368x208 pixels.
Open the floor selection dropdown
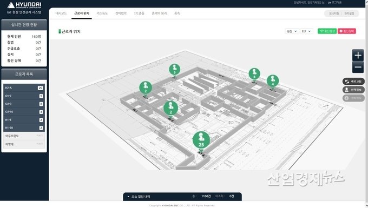306,31
